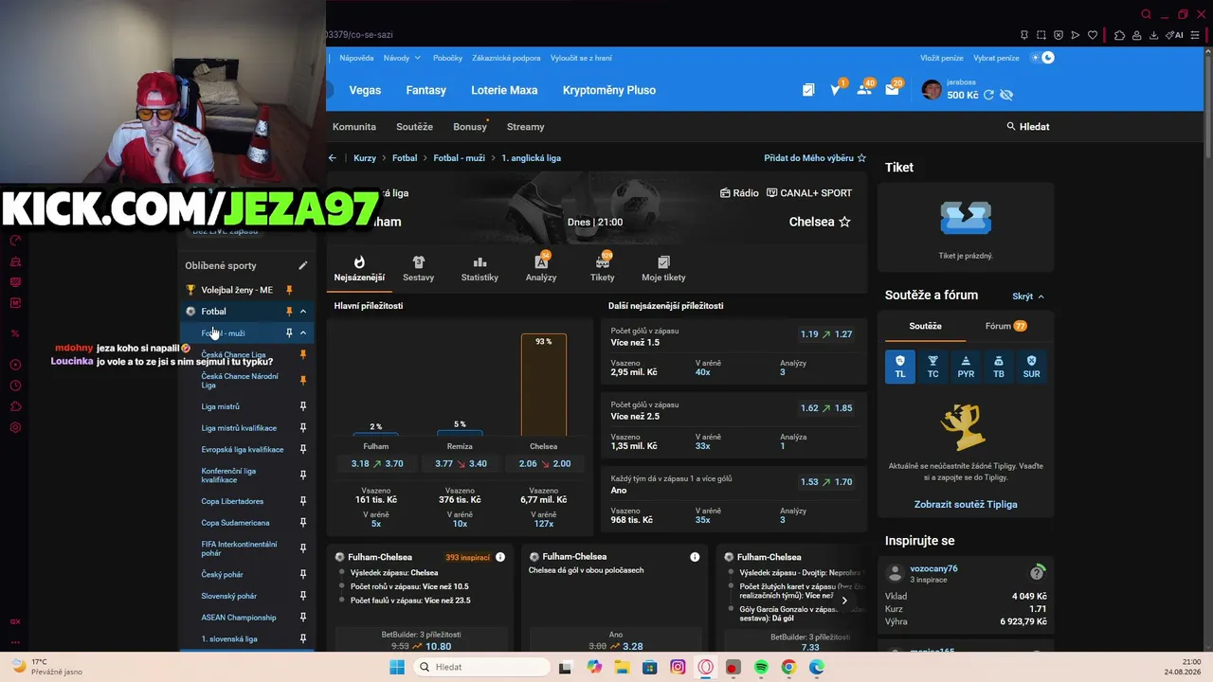Open the Streamy page
The height and width of the screenshot is (682, 1213).
point(526,127)
